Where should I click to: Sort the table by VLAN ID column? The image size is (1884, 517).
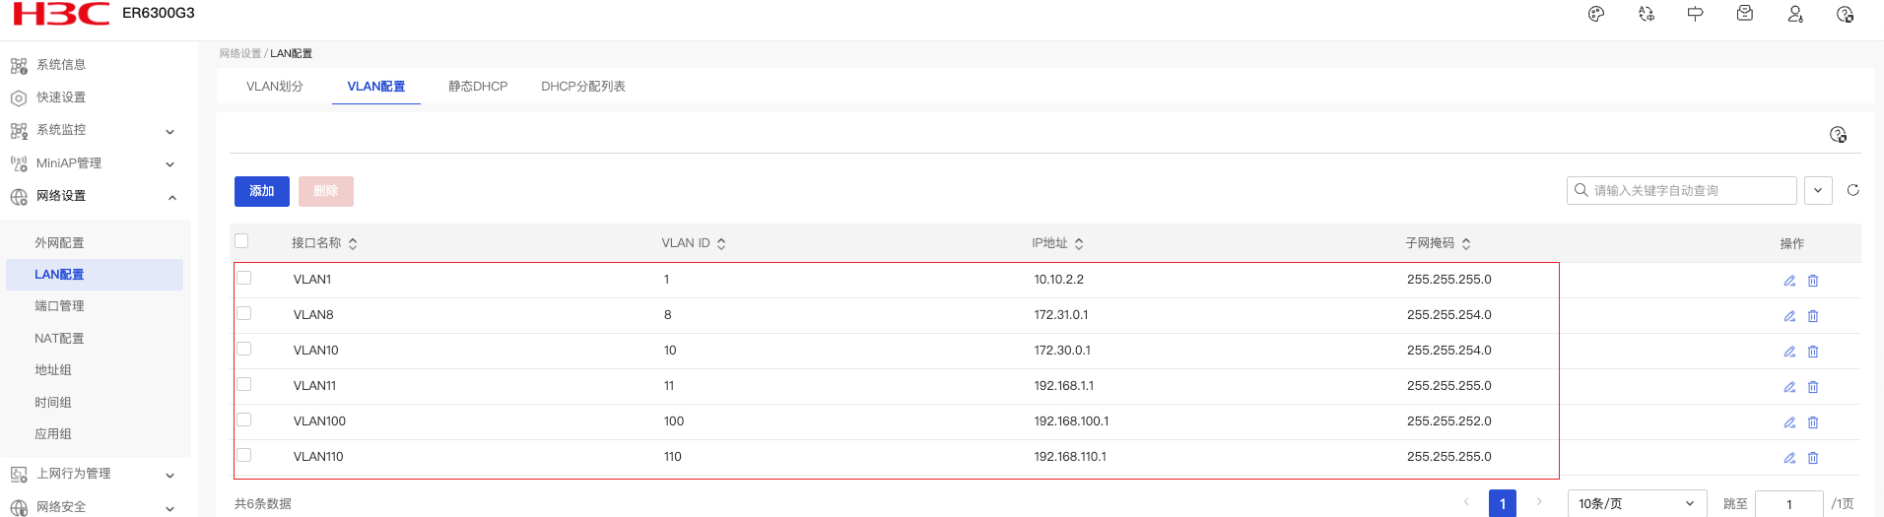721,243
